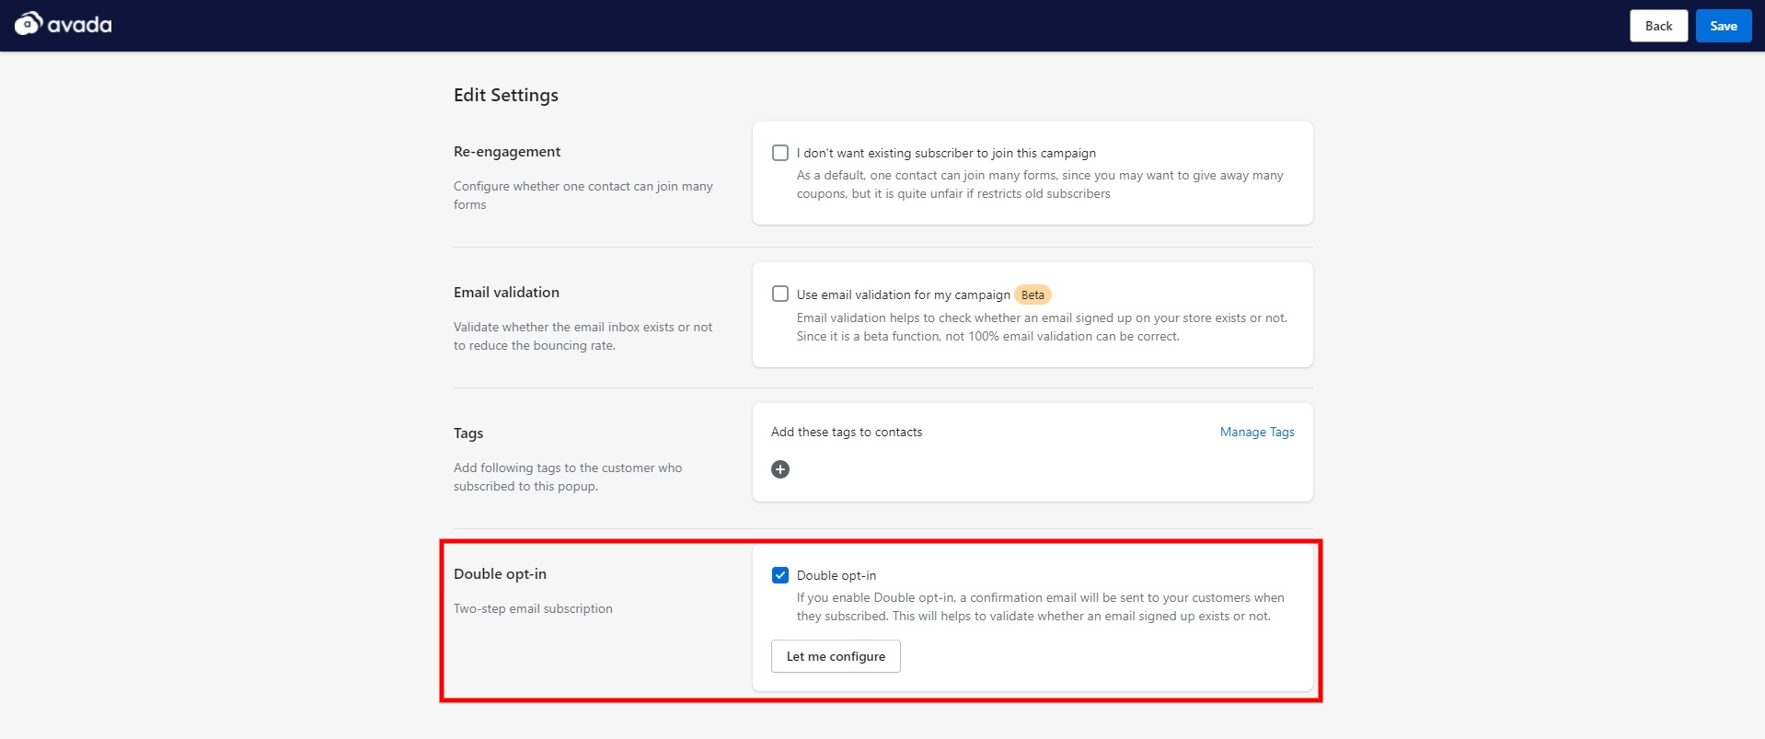The image size is (1765, 739).
Task: Enable the email validation checkbox
Action: pyautogui.click(x=780, y=294)
